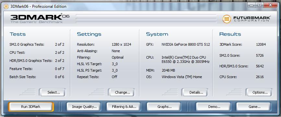Click the Anti-Aliasing value None
The width and height of the screenshot is (281, 117).
(x=116, y=51)
